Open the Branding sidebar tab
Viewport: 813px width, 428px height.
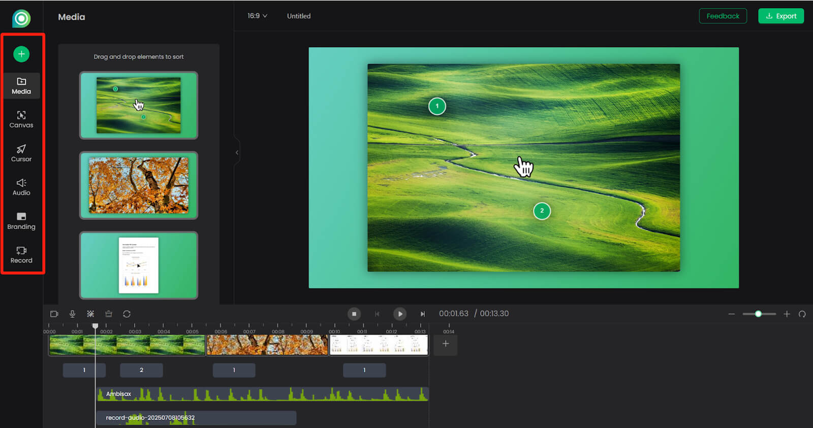coord(21,221)
